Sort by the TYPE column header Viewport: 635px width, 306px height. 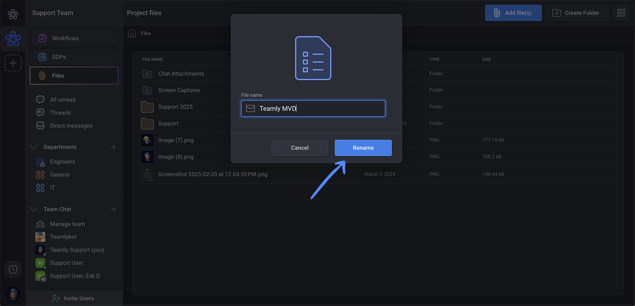pyautogui.click(x=434, y=59)
